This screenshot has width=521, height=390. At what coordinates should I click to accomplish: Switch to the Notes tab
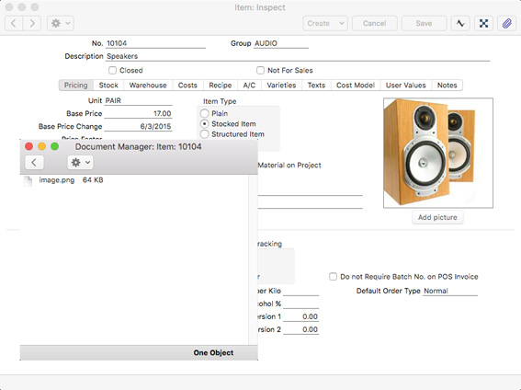click(x=447, y=86)
